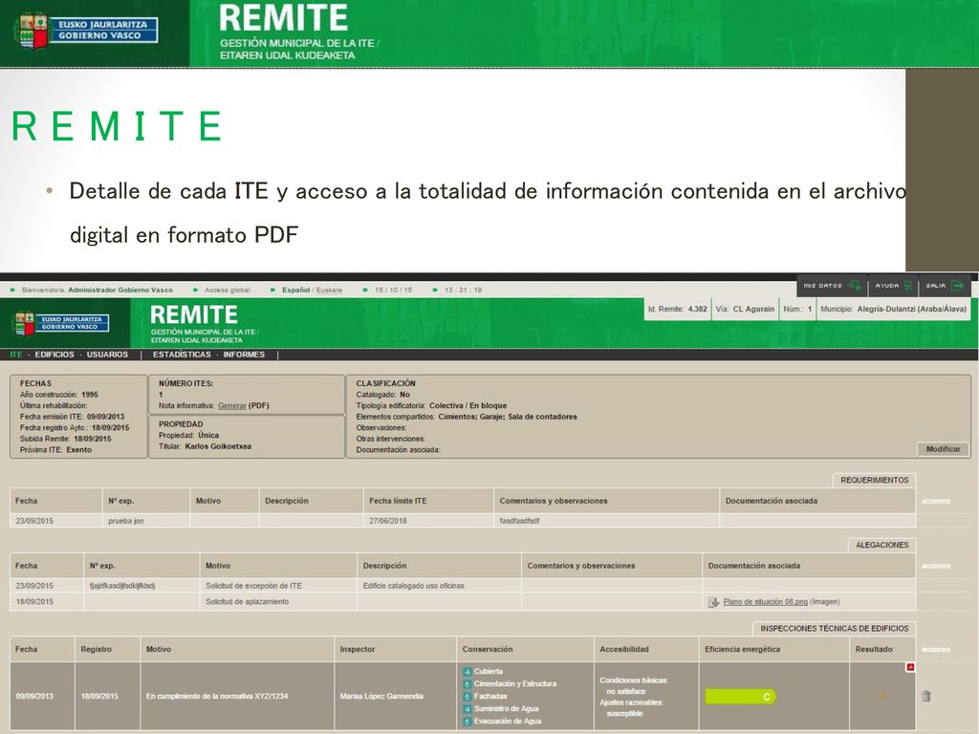Select the energy efficiency C label
Viewport: 979px width, 734px height.
(x=740, y=697)
